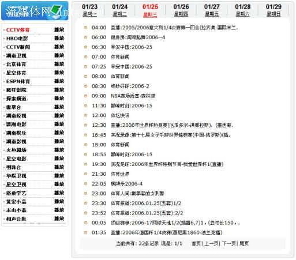Click the bullet icon beside 12:00 体坛快讯
The image size is (296, 260).
[x=86, y=115]
